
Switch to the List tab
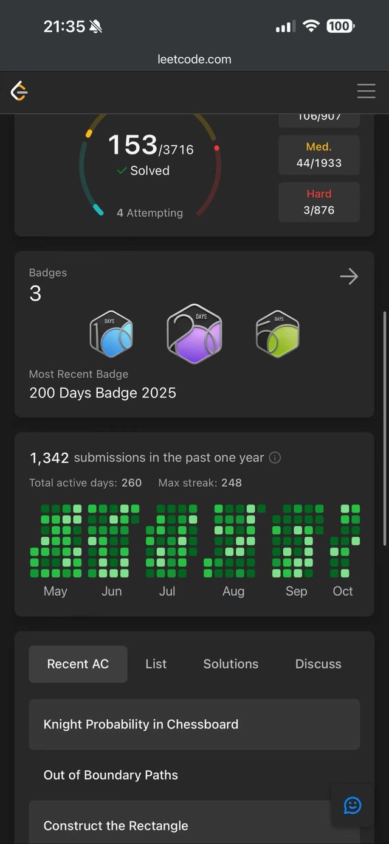coord(156,664)
